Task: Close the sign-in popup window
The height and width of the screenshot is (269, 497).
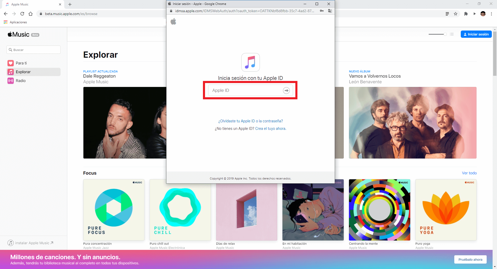Action: (328, 4)
